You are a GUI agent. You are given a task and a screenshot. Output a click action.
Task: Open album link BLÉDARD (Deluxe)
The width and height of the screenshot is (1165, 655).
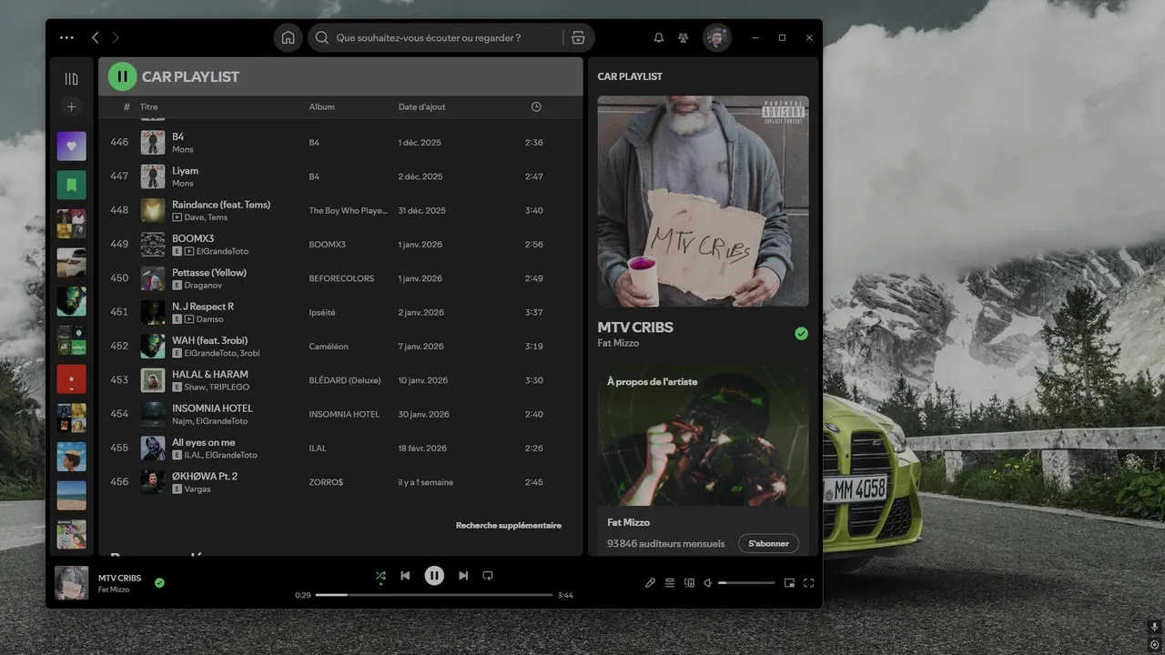click(x=345, y=380)
